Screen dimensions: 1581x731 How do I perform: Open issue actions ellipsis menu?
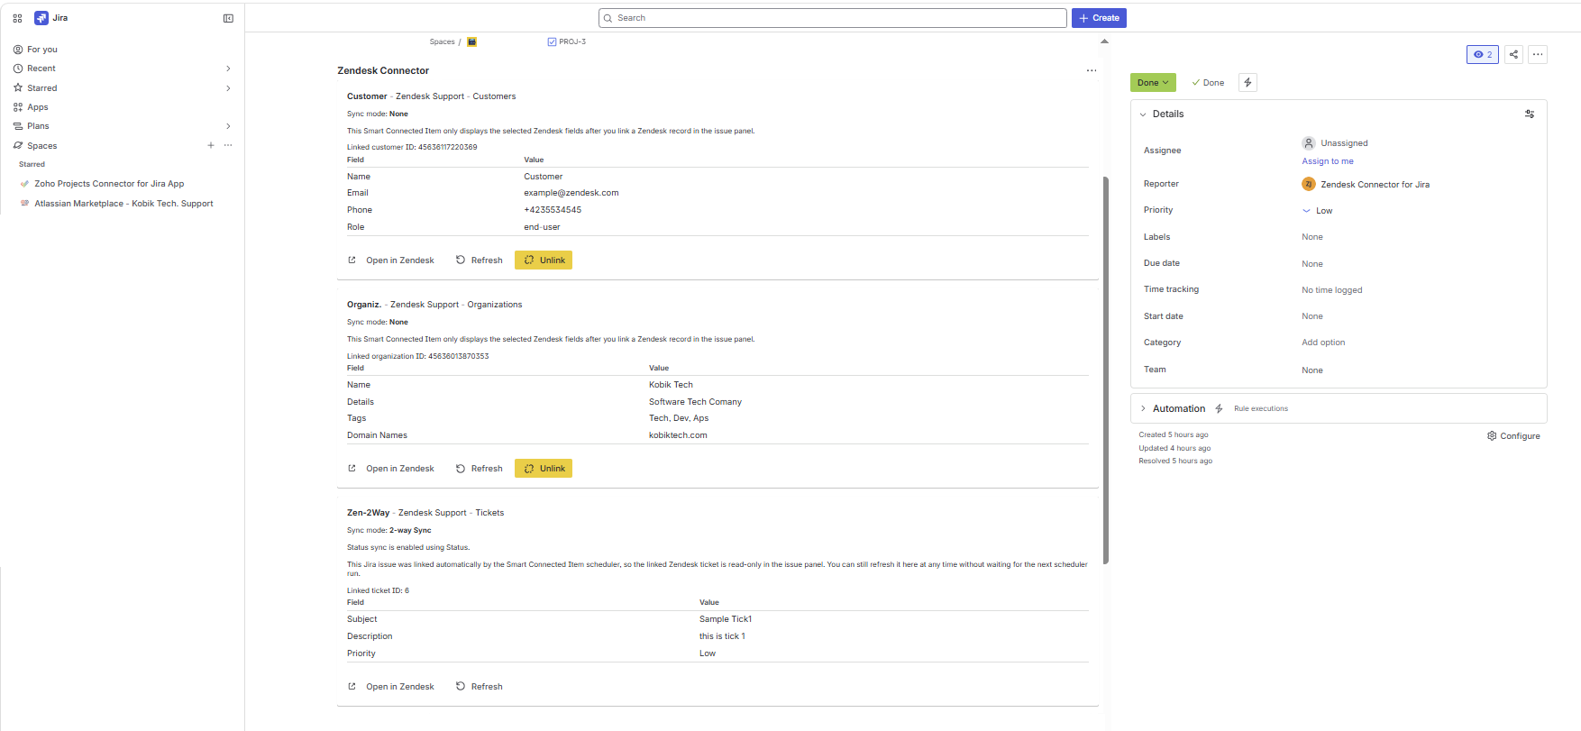pyautogui.click(x=1538, y=54)
